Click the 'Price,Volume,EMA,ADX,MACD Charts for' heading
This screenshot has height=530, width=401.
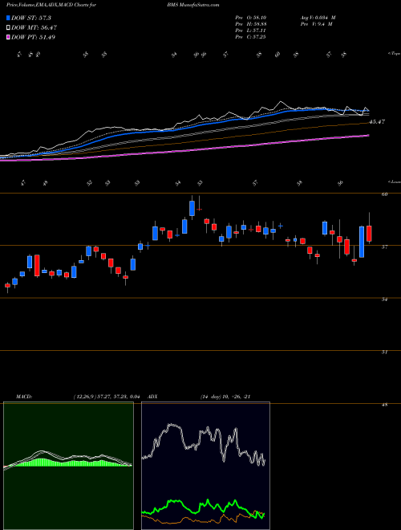point(51,5)
